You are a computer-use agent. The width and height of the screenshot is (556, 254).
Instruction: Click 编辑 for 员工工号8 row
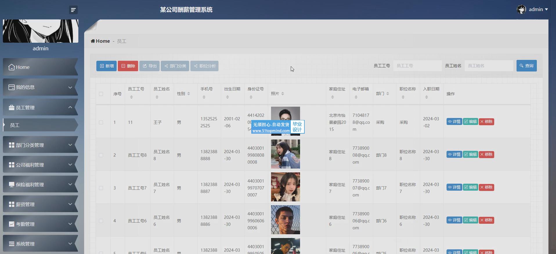pyautogui.click(x=470, y=154)
